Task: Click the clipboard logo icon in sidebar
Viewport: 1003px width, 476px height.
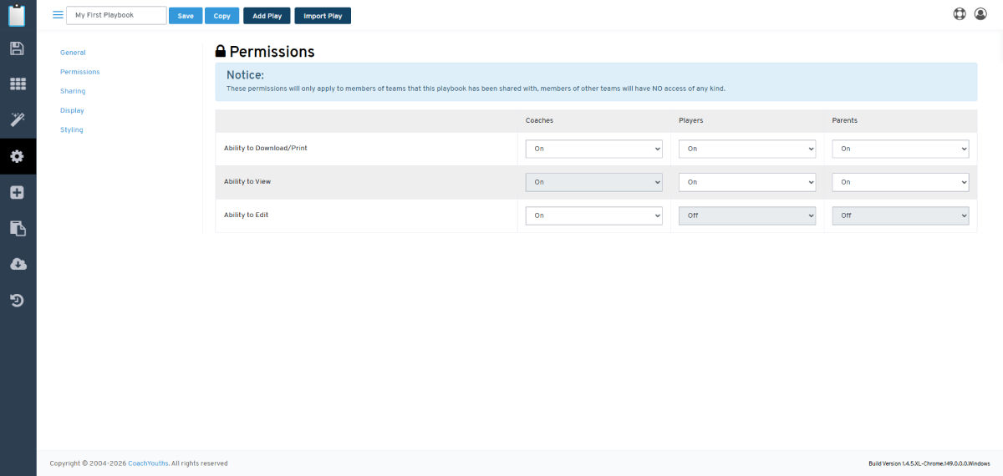Action: coord(17,14)
